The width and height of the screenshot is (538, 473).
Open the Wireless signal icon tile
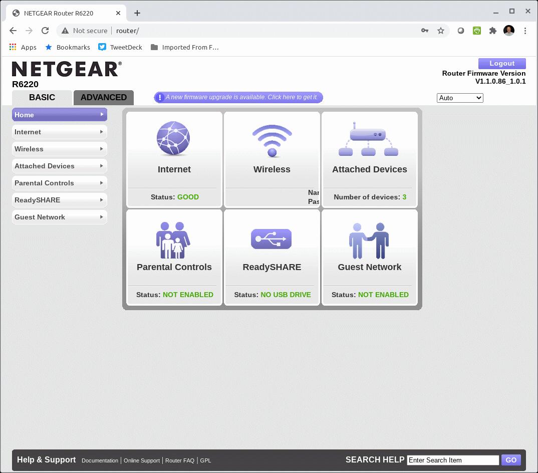(272, 141)
